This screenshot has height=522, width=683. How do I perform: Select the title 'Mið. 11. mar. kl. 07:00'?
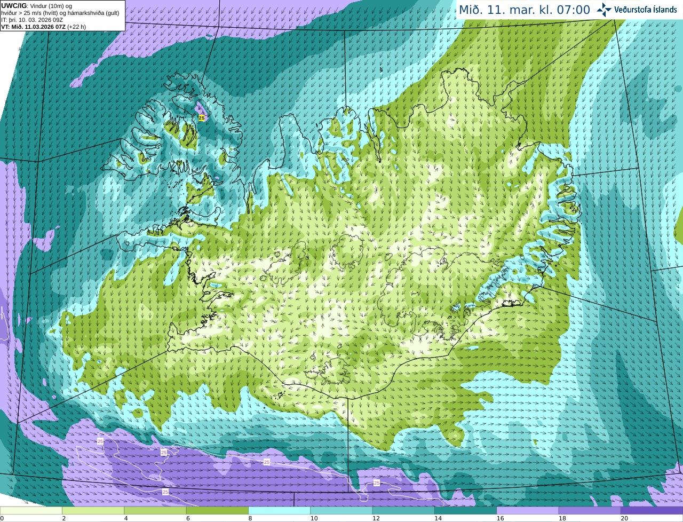tap(525, 10)
